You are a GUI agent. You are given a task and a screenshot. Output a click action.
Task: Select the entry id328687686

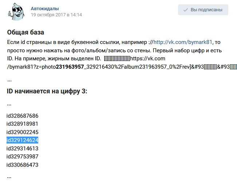[x=23, y=116]
